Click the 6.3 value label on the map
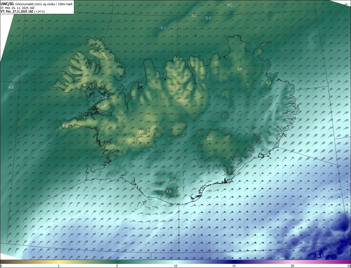351x268 pixels. [x=11, y=87]
